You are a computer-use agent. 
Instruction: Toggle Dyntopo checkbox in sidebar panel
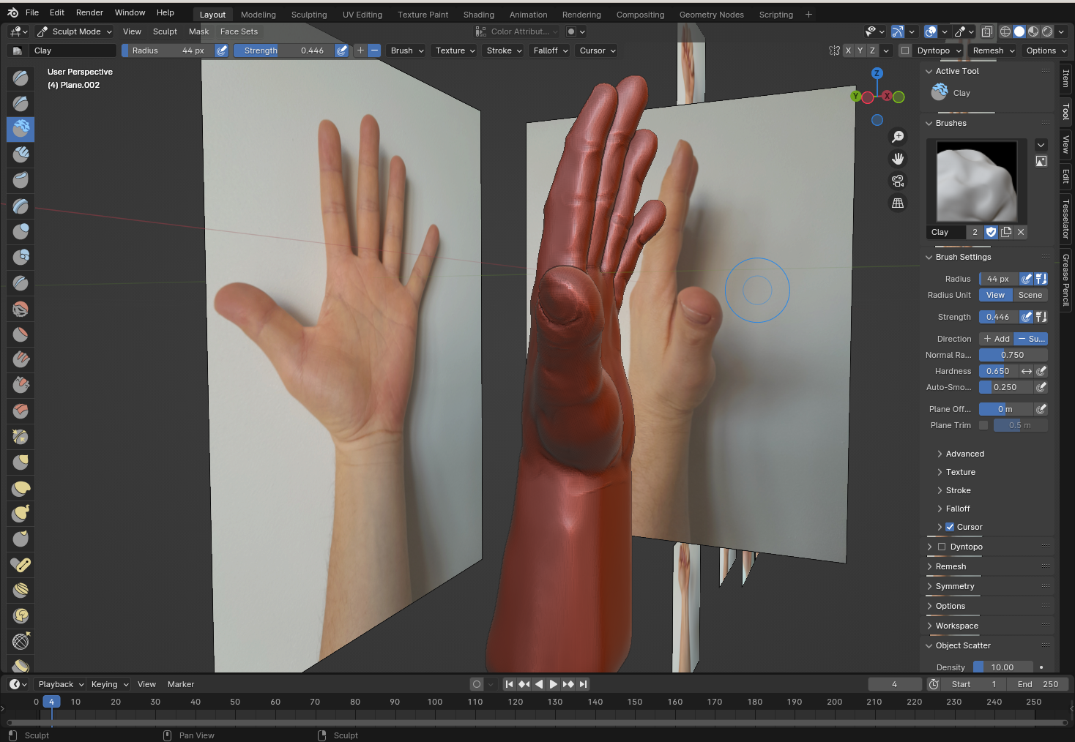942,547
